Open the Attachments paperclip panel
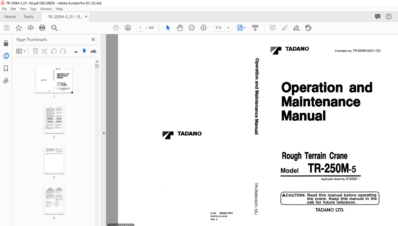This screenshot has height=226, width=398. pyautogui.click(x=6, y=81)
